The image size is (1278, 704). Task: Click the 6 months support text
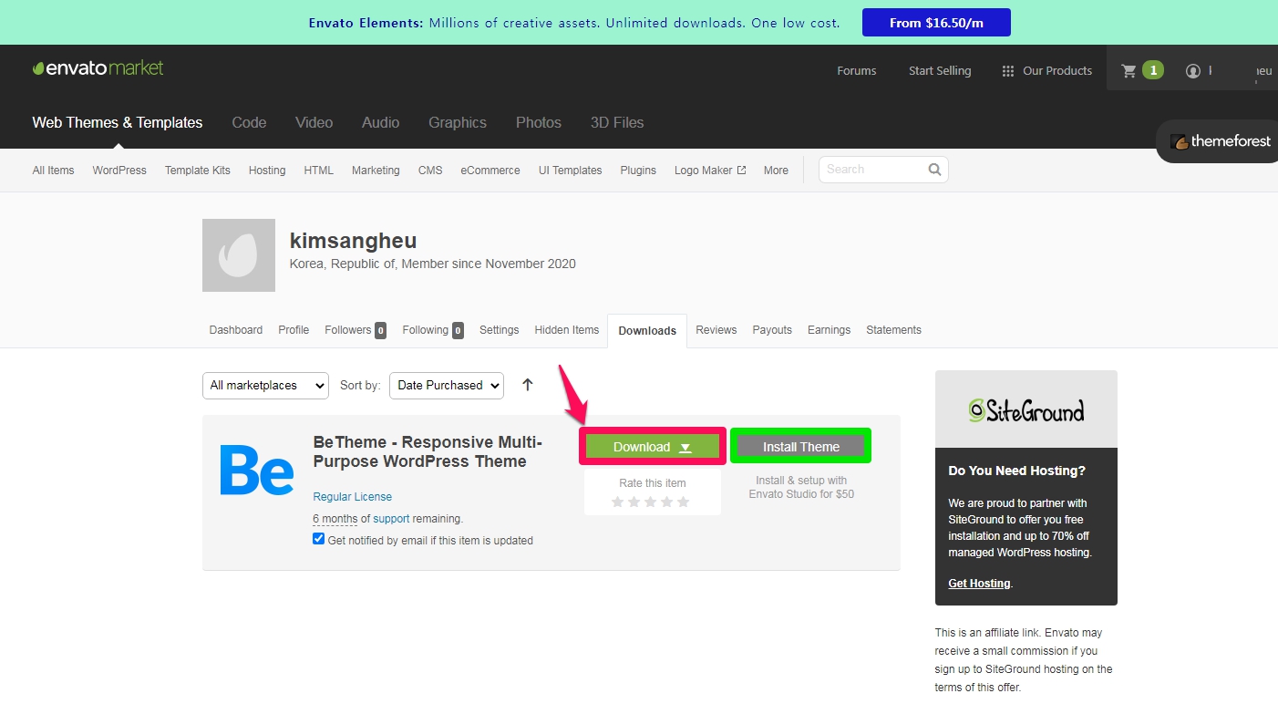(335, 519)
